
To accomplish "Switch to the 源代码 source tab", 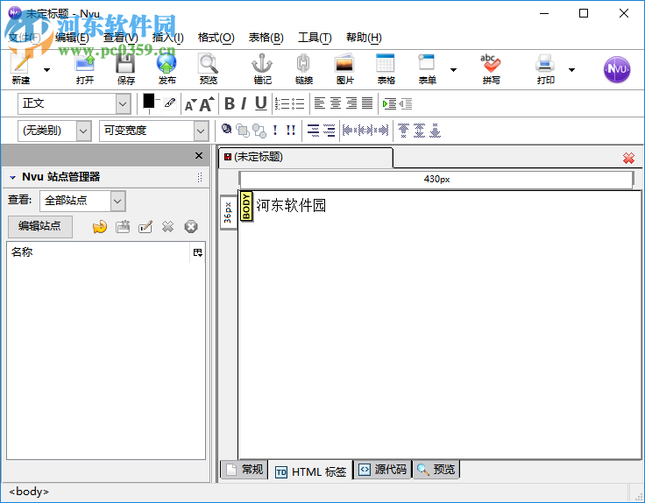I will 383,470.
